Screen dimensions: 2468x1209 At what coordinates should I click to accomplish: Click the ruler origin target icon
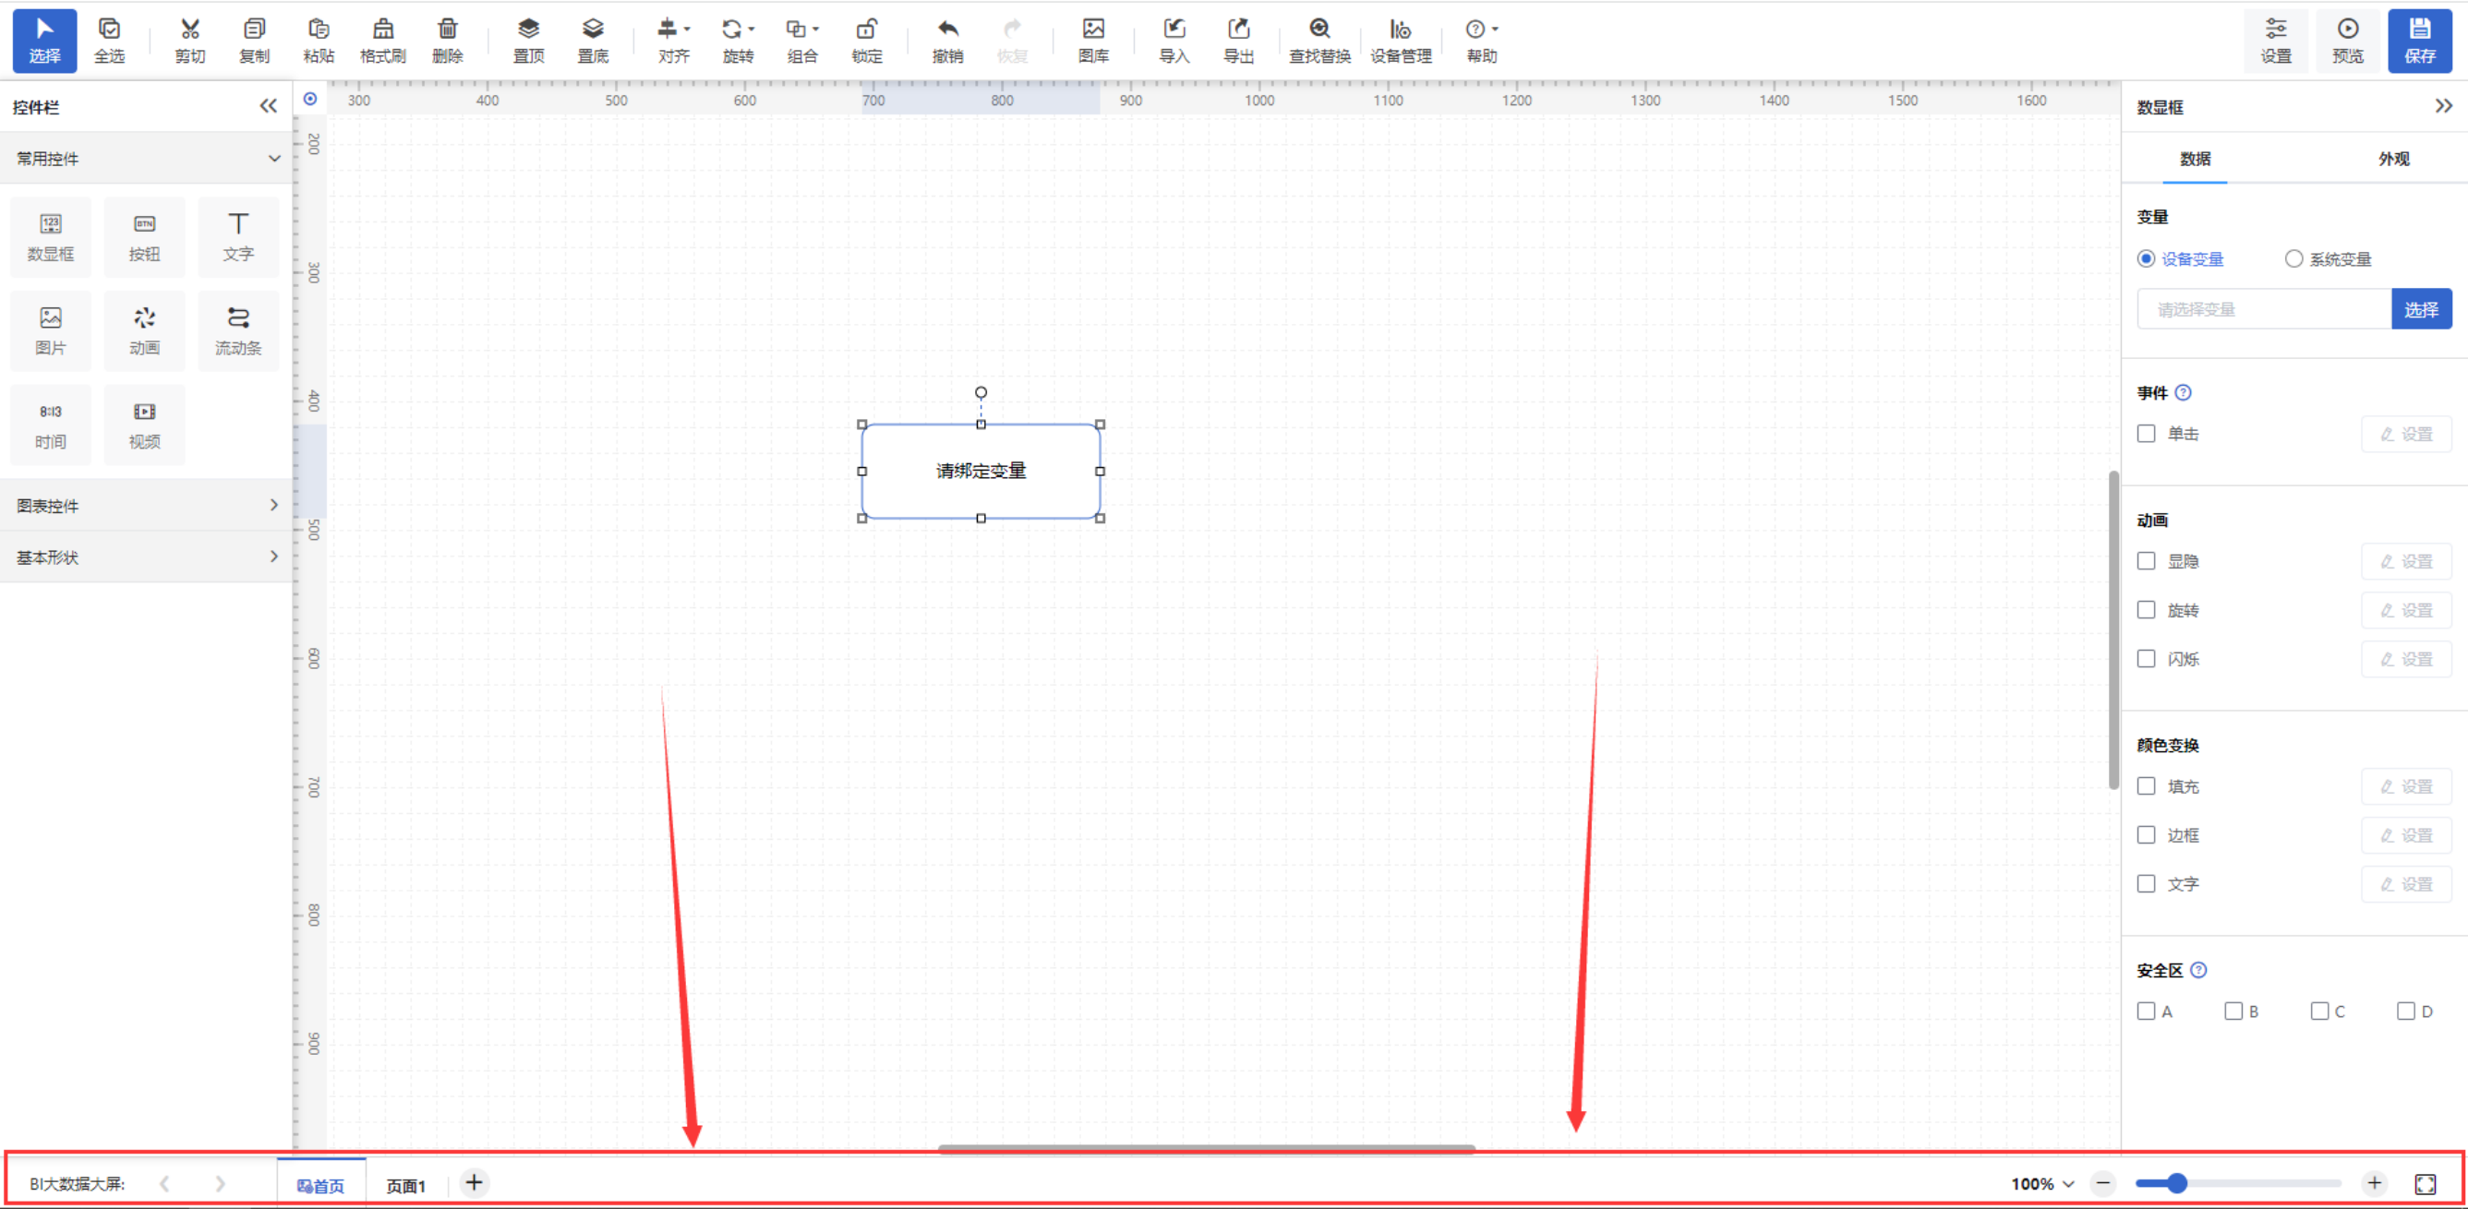tap(309, 99)
